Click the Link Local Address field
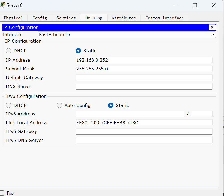Screen dimensions: 224x196 tap(144, 123)
